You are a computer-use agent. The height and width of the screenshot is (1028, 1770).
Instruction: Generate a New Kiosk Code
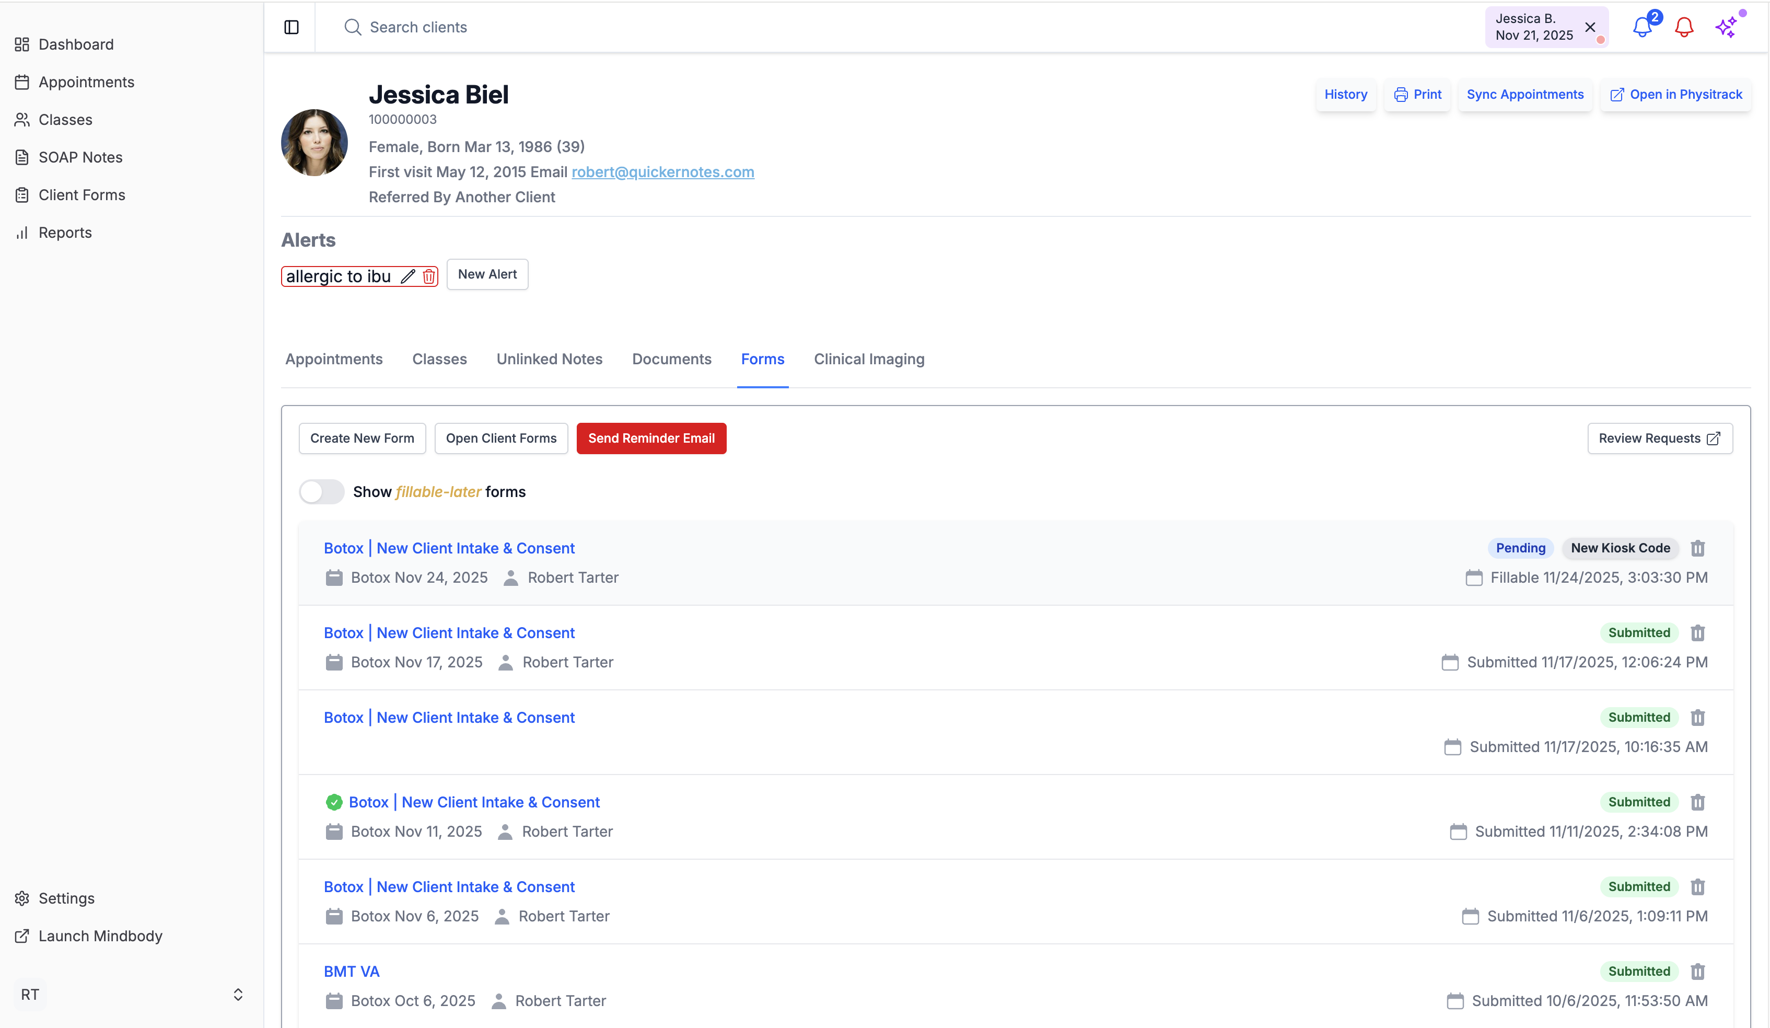point(1620,548)
